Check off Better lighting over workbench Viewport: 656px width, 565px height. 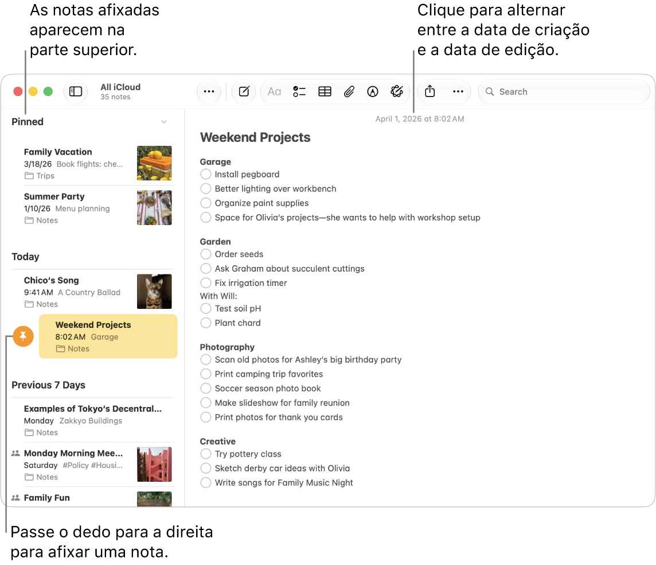205,188
